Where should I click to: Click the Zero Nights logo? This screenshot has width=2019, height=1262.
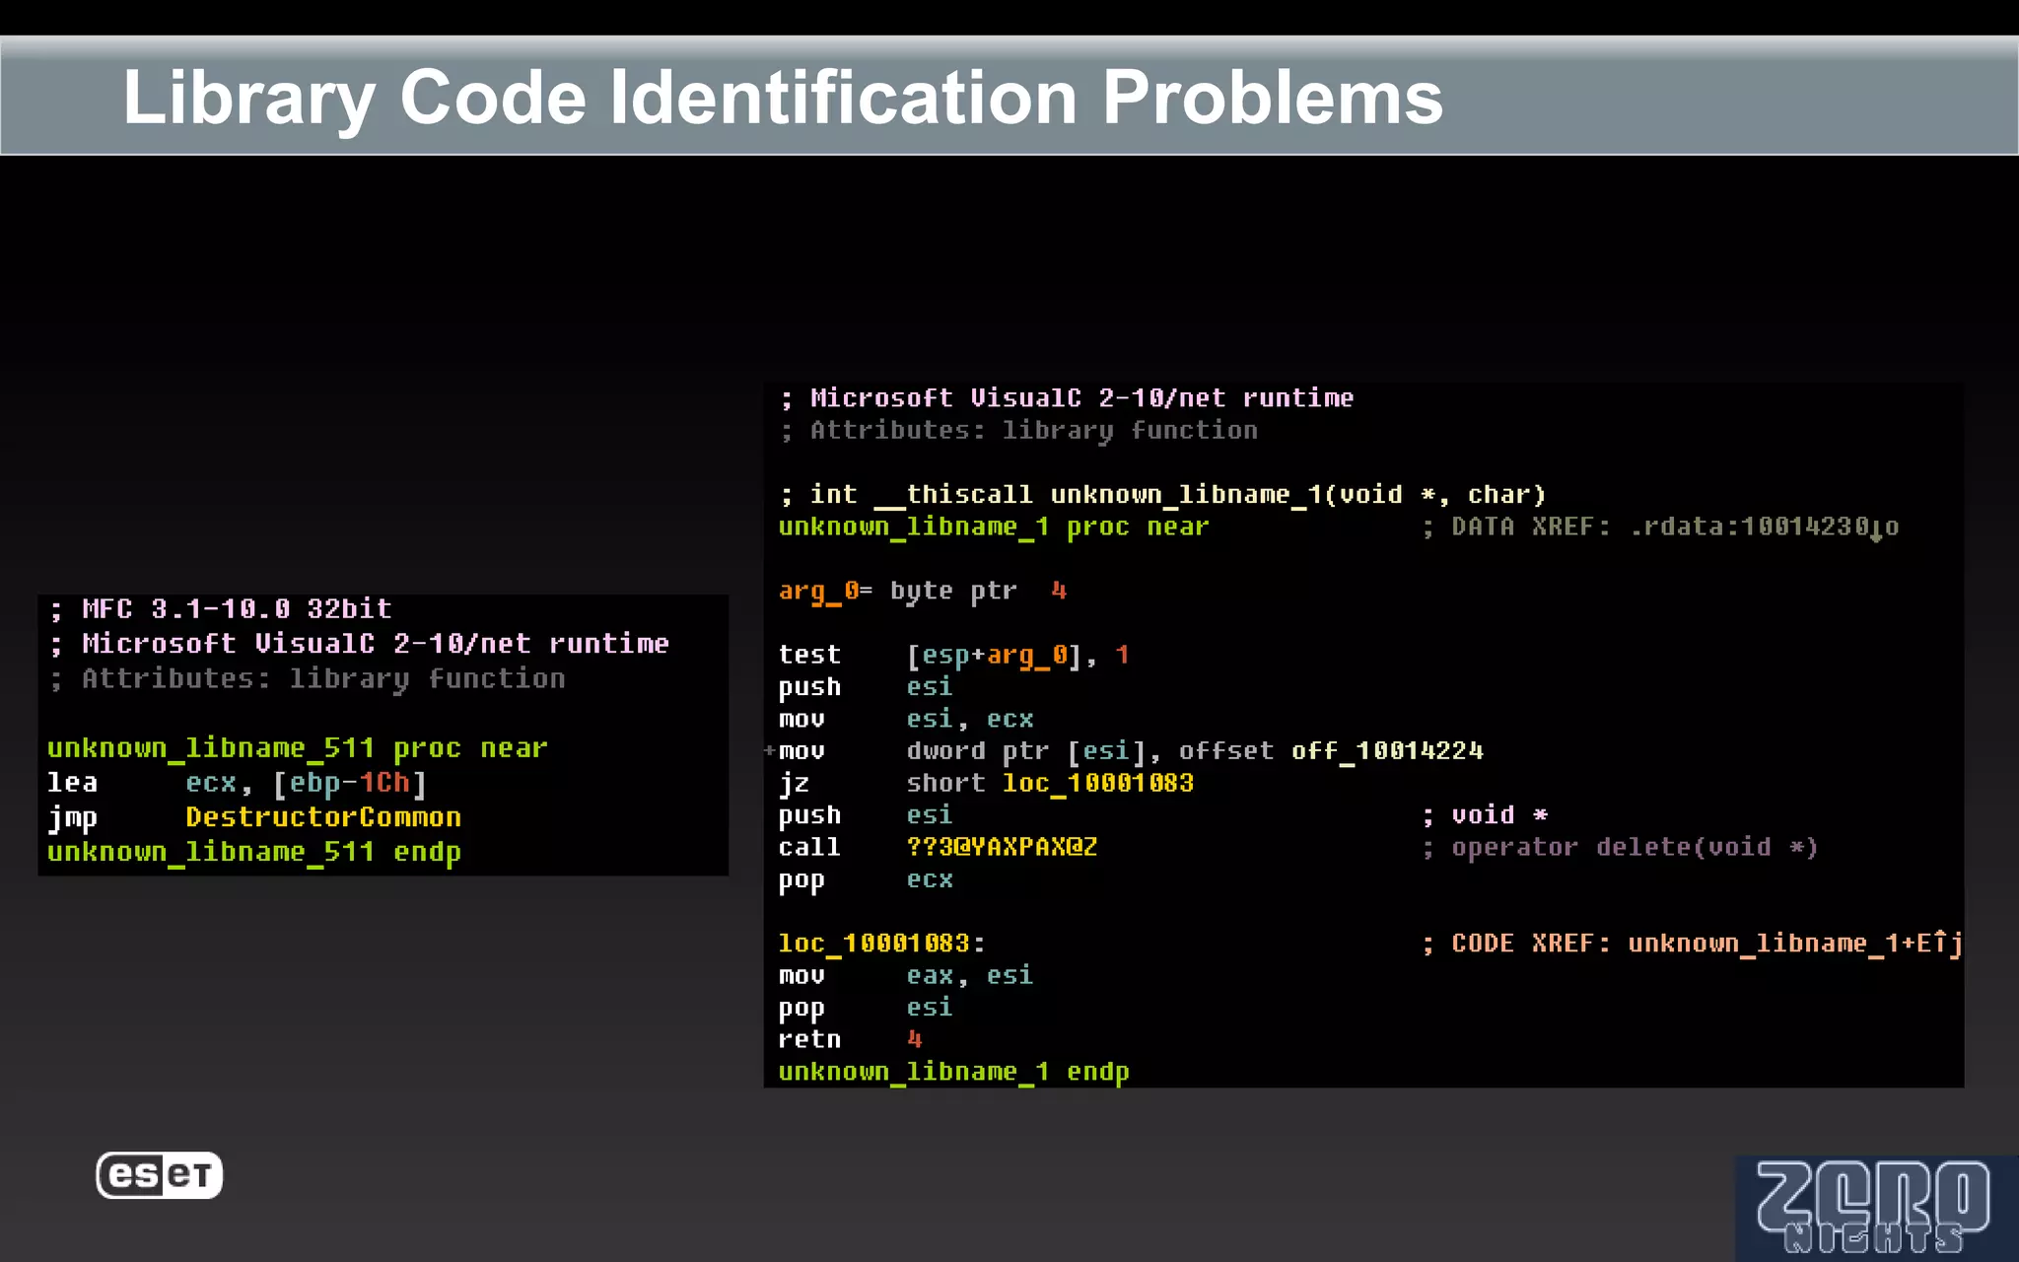(1875, 1208)
